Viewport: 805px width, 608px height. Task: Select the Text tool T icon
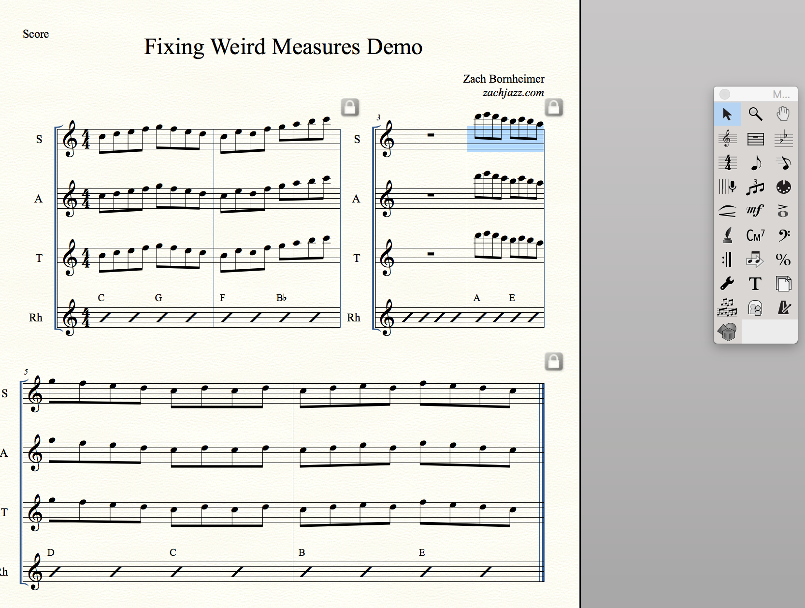click(755, 284)
